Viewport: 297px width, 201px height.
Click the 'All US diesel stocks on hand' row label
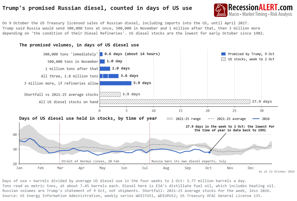click(x=69, y=102)
